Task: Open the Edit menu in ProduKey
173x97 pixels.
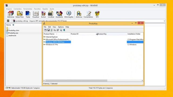Action: [49, 27]
